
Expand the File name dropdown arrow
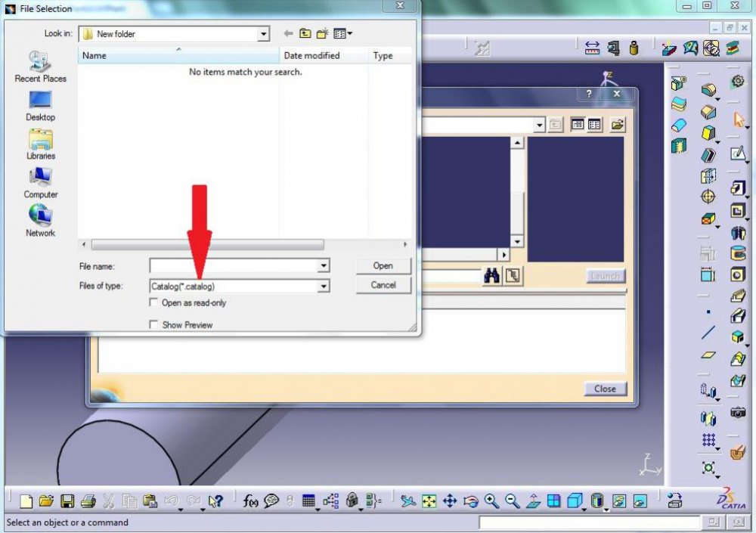[x=324, y=266]
